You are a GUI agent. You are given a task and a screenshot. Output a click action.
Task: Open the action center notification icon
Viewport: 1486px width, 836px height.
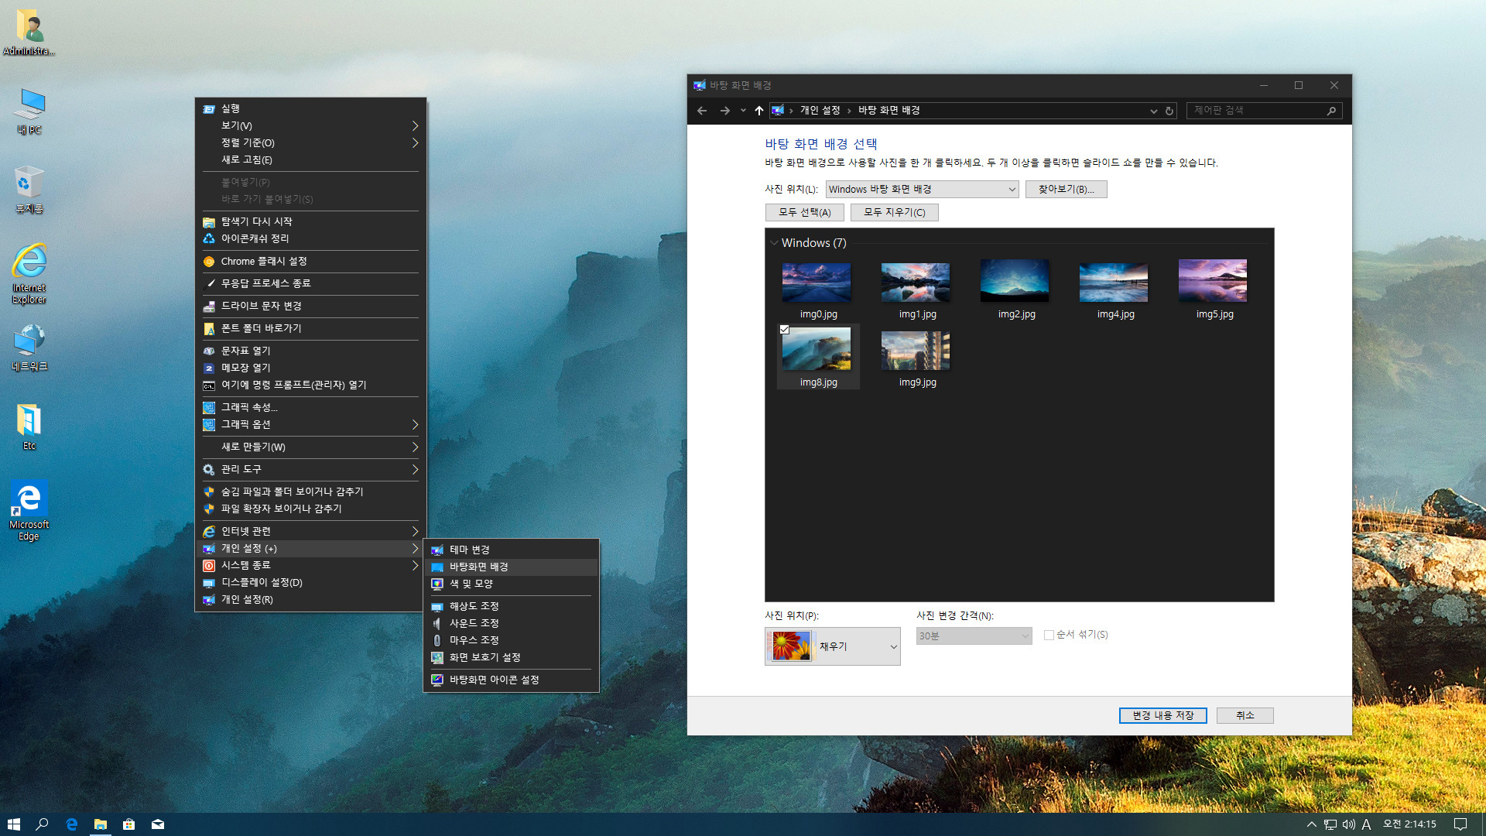1460,824
